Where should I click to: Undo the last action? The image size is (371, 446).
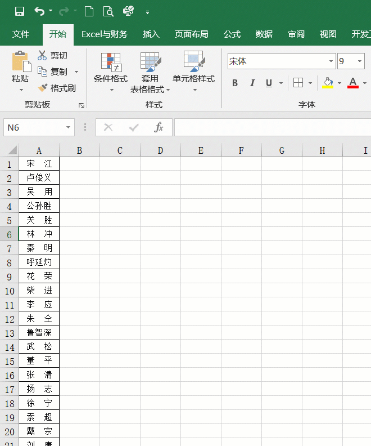point(39,11)
